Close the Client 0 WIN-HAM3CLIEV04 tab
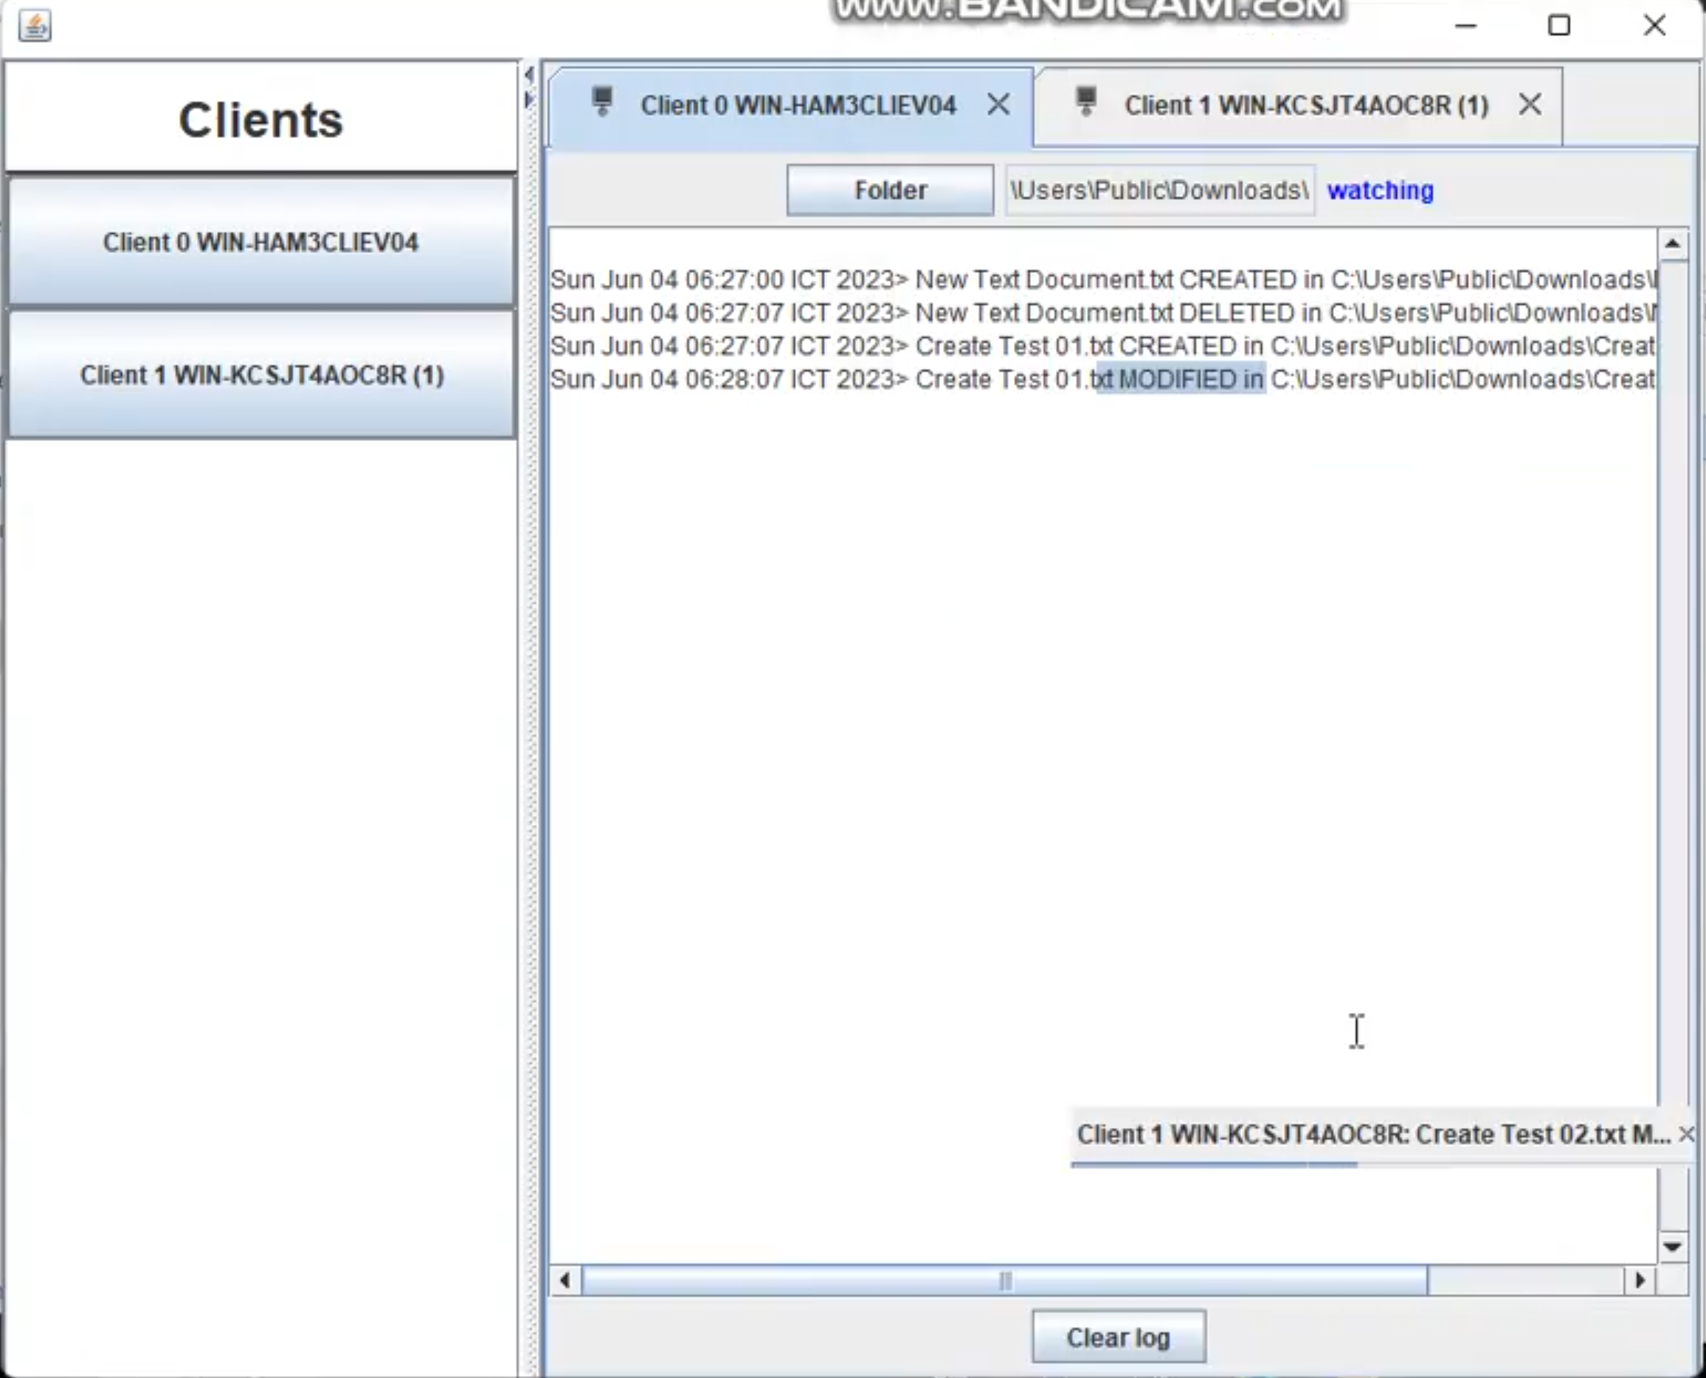 998,104
